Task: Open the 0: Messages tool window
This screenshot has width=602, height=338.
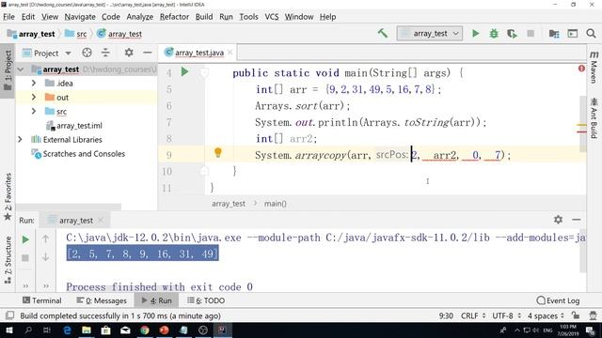Action: [x=101, y=300]
